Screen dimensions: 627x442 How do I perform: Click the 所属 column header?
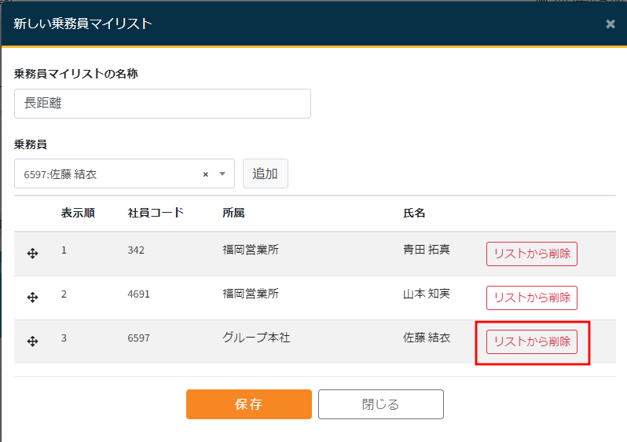tap(233, 214)
